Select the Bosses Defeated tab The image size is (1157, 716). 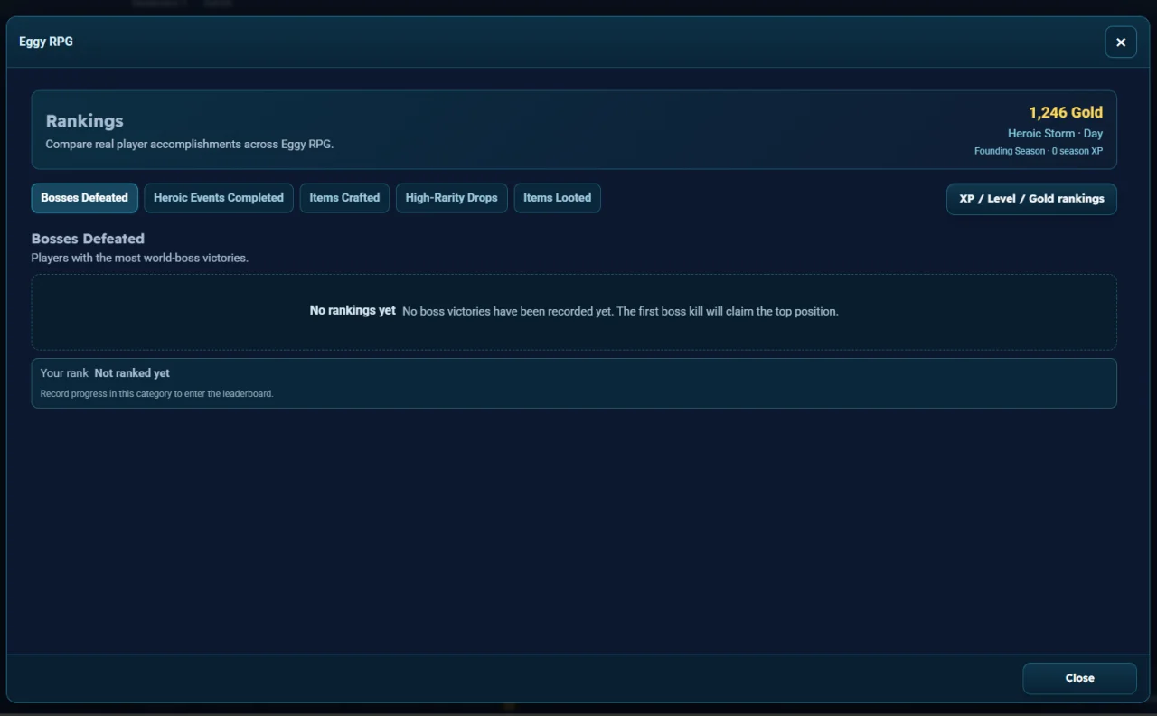point(84,198)
